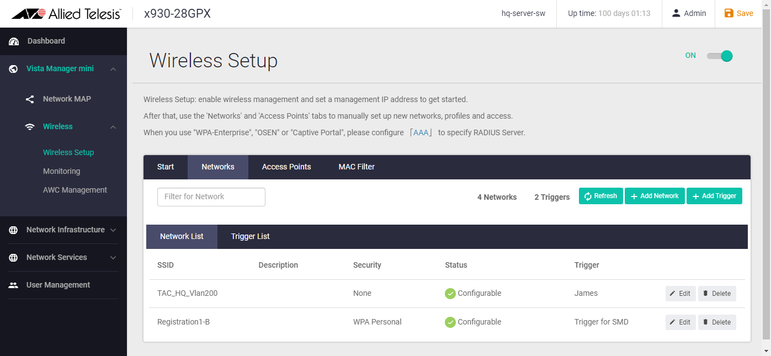Collapse the Wireless submenu chevron

(x=113, y=127)
